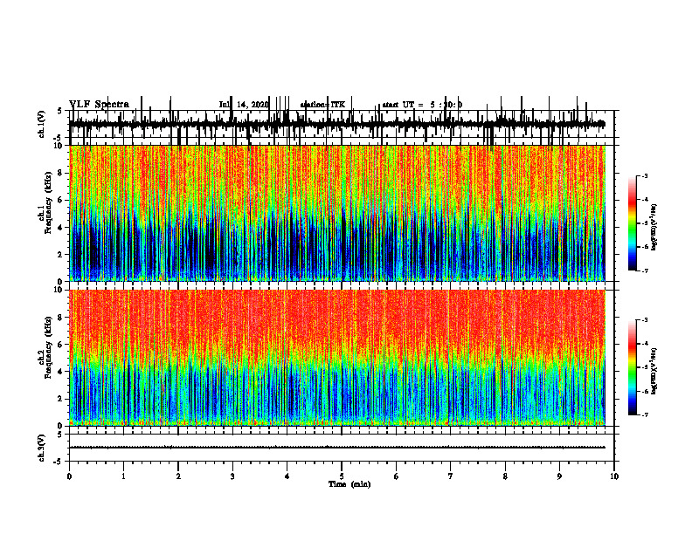Image resolution: width=692 pixels, height=534 pixels.
Task: Click the ch.1 spectrogram color bar
Action: 632,223
